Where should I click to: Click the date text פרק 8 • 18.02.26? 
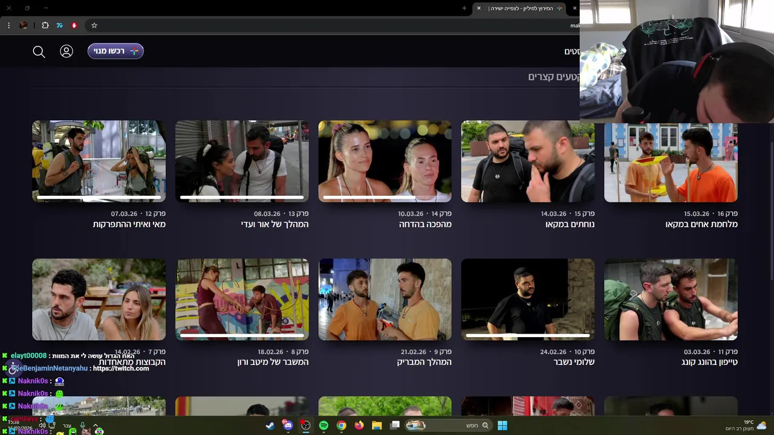coord(283,352)
